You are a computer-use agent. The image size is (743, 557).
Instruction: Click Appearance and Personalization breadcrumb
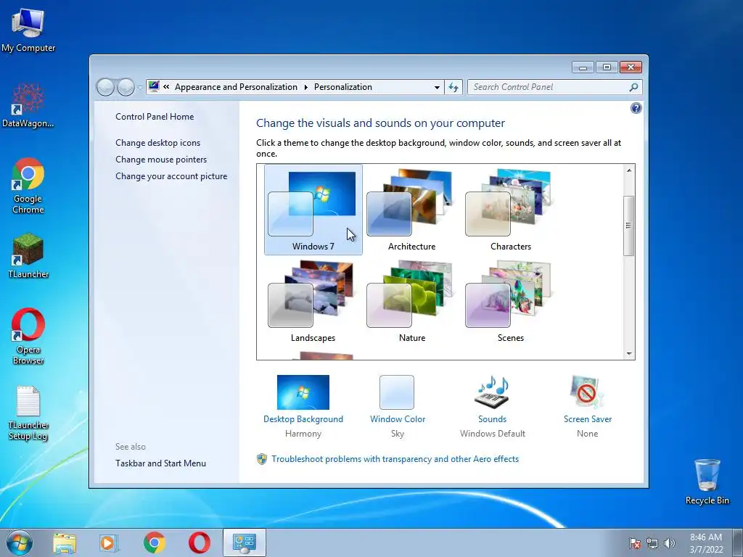[x=236, y=87]
